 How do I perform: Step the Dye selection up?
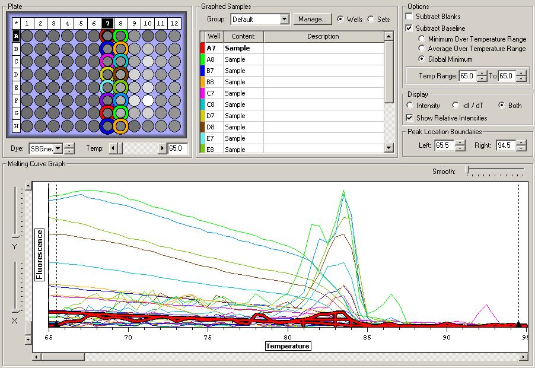tap(69, 146)
